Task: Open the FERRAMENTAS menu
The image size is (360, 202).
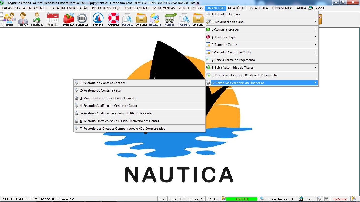Action: pyautogui.click(x=283, y=8)
